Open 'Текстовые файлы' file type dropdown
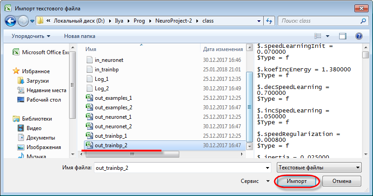 (x=319, y=168)
